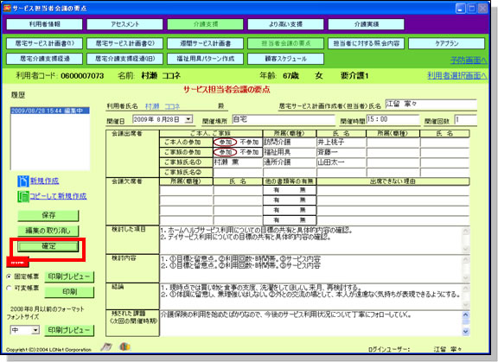Expand the フォントサイズ dropdown
Screen dimensions: 498x362
(x=35, y=330)
